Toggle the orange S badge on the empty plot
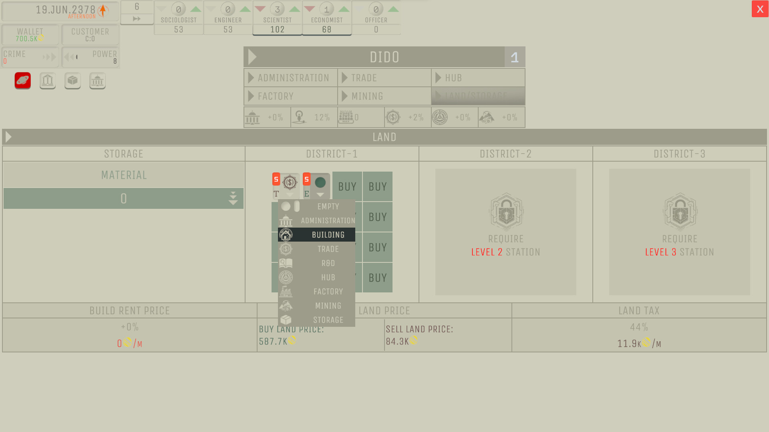The image size is (769, 432). [307, 180]
